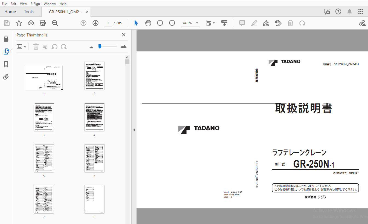The image size is (368, 224).
Task: Open the Help question mark icon
Action: (x=338, y=12)
